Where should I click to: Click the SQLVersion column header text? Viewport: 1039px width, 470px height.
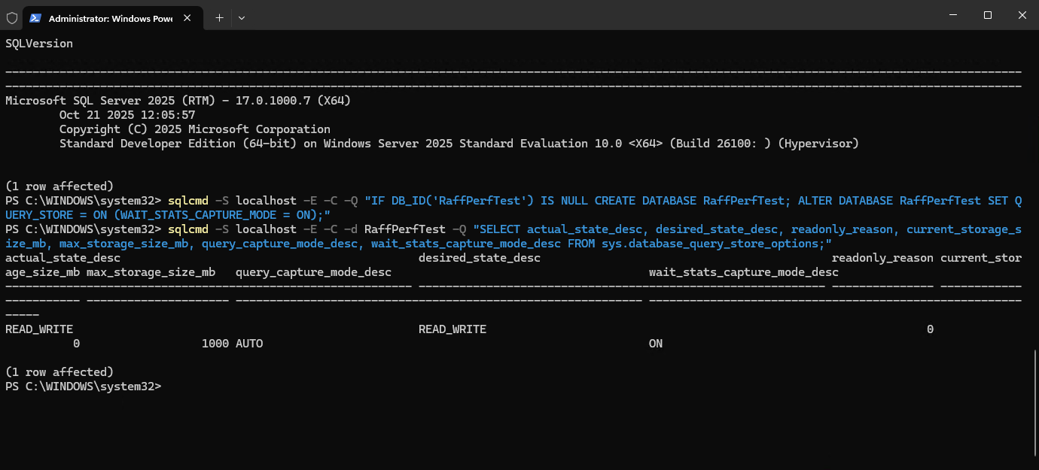tap(39, 44)
